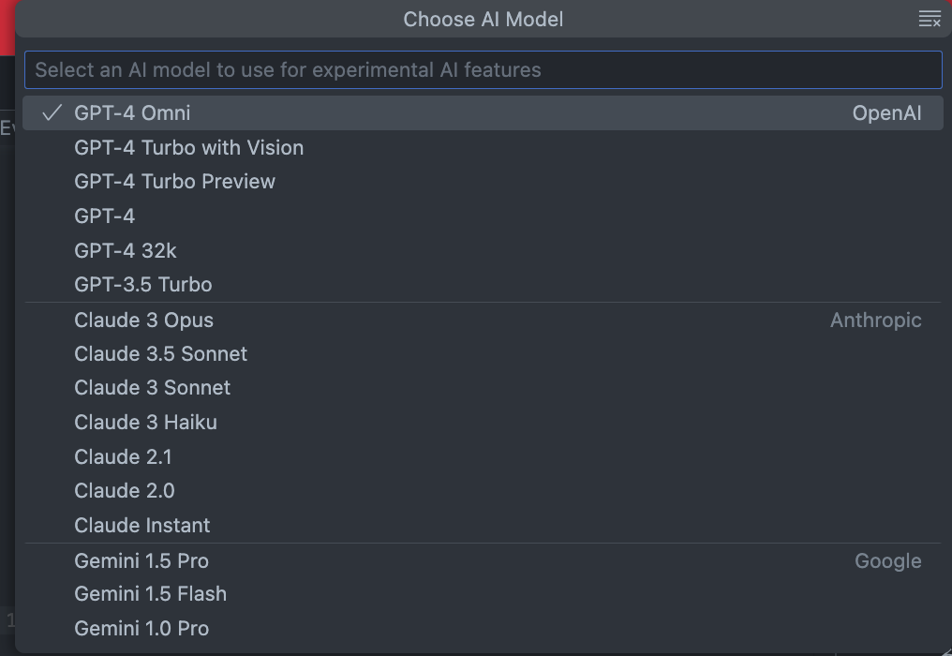
Task: Click the Choose AI Model title
Action: tap(483, 20)
